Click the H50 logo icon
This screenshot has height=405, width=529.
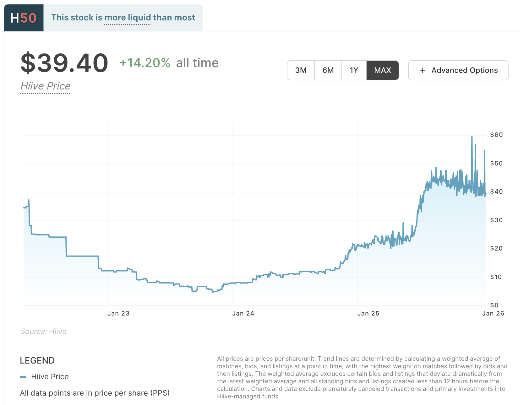23,17
